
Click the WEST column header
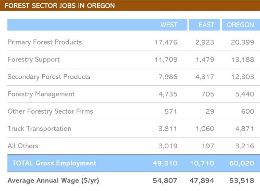point(169,25)
